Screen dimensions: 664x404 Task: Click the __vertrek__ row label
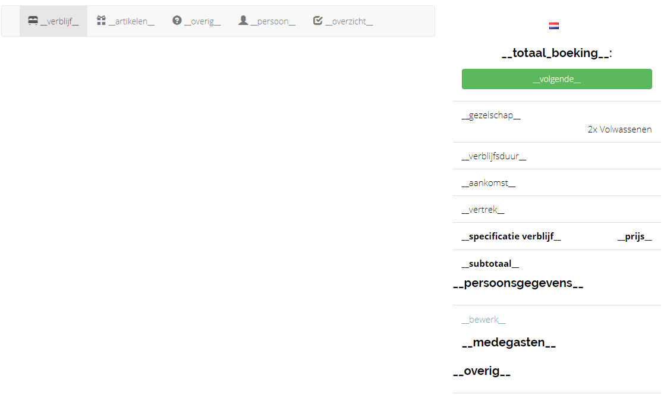[x=483, y=210]
